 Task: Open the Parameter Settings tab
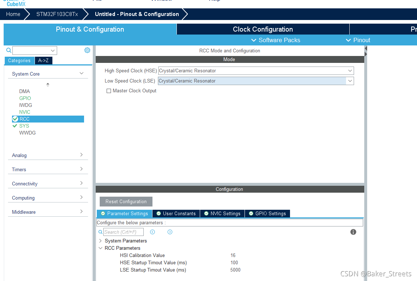coord(124,213)
